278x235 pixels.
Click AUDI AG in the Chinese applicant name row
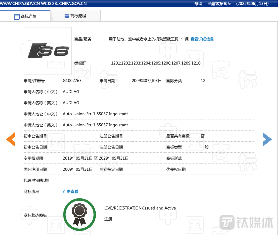click(71, 92)
